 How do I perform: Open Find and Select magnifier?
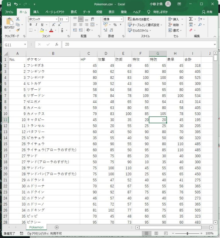pyautogui.click(x=200, y=25)
